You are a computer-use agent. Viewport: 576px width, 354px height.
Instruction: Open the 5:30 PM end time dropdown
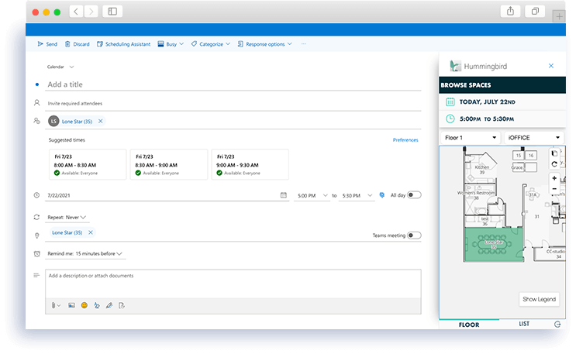point(357,196)
